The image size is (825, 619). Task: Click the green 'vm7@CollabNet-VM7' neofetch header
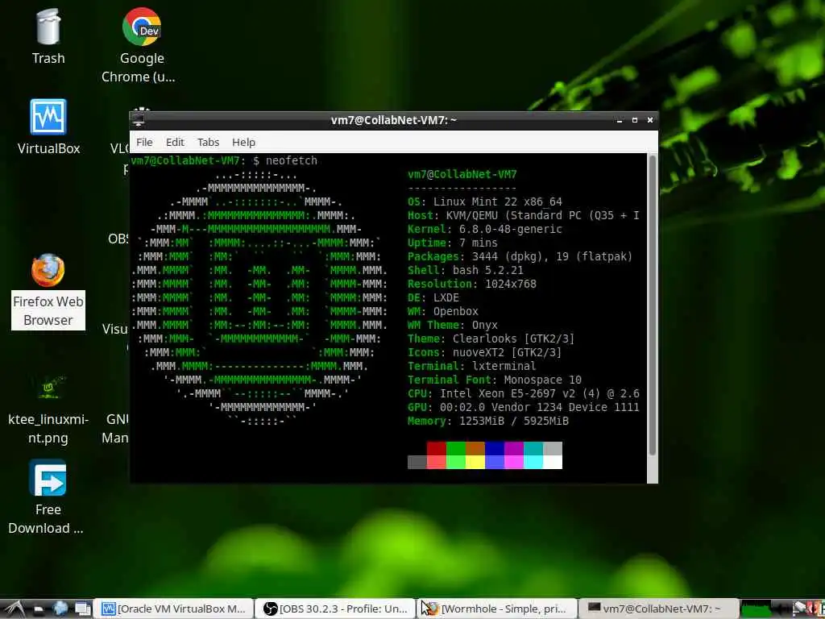(x=462, y=174)
